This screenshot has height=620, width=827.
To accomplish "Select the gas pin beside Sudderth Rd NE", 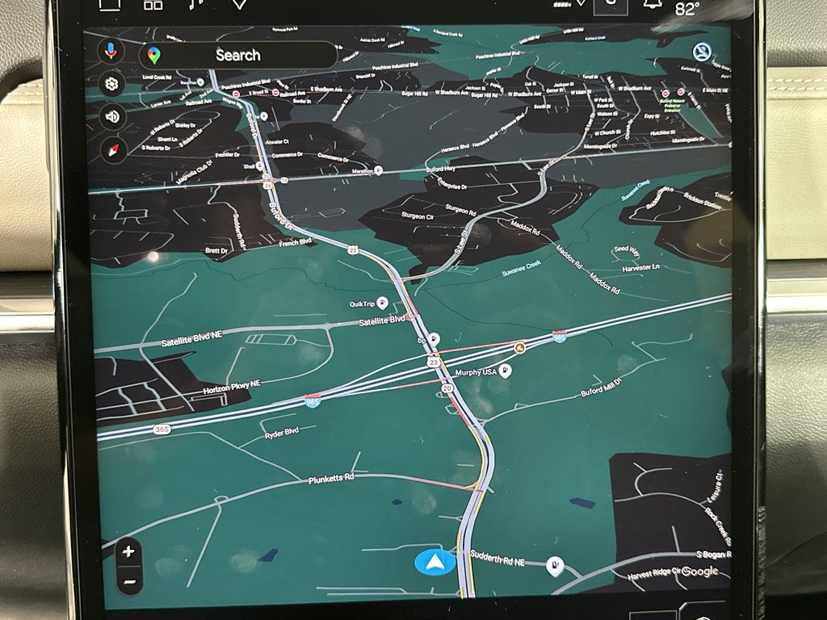I will (554, 567).
